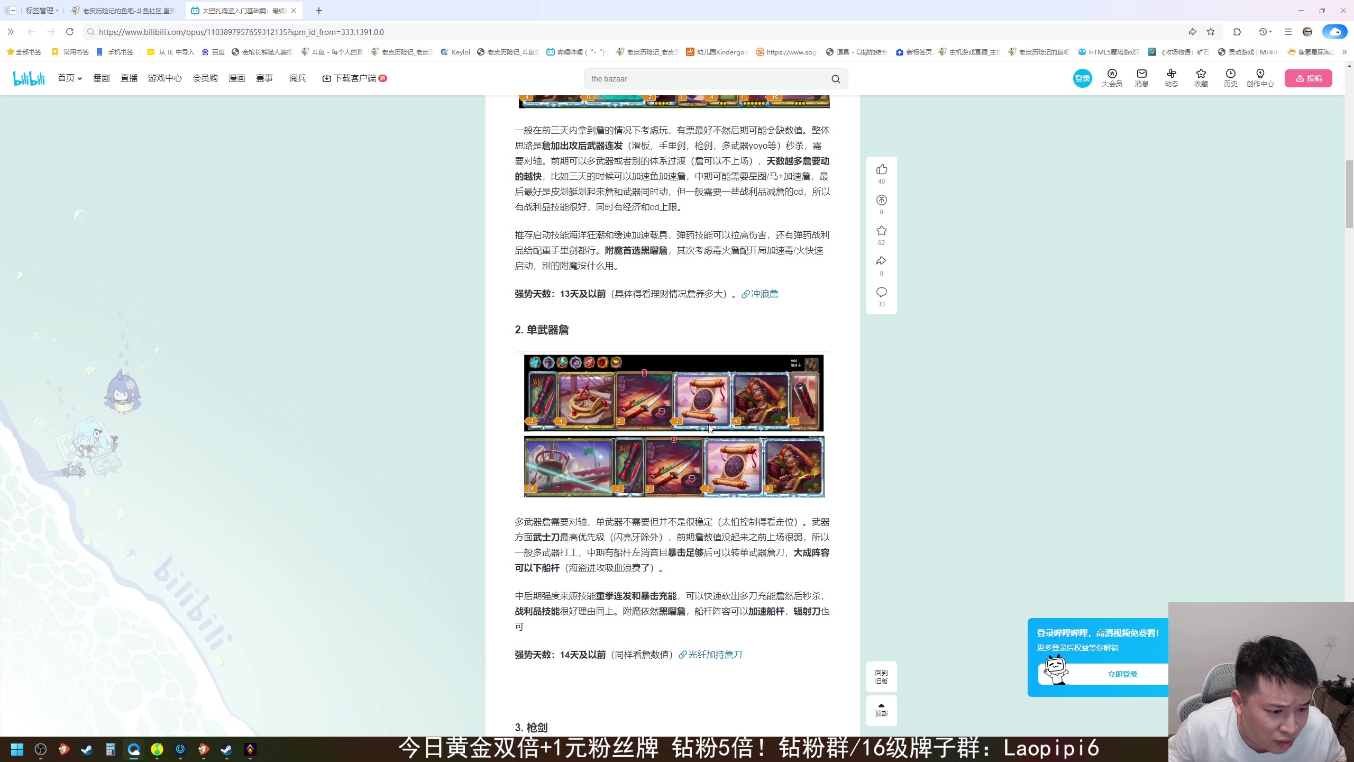Click the coin icon showing 9
Screen dimensions: 1354x762
(x=881, y=200)
